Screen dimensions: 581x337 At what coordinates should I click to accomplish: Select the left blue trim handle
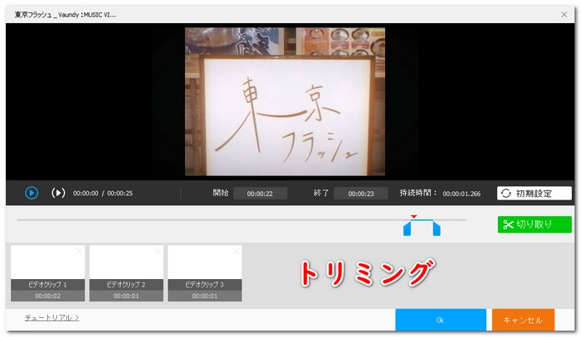tap(407, 229)
